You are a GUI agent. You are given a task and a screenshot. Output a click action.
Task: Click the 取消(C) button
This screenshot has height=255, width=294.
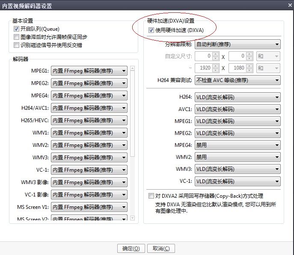[161, 249]
